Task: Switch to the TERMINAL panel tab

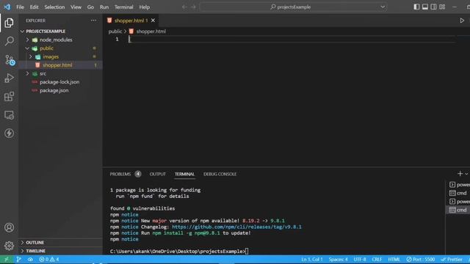Action: click(x=184, y=174)
